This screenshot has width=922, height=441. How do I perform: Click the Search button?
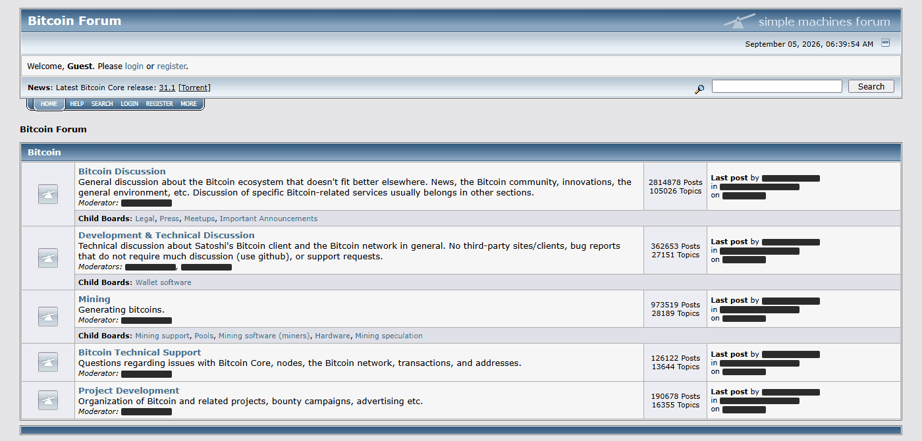[871, 86]
